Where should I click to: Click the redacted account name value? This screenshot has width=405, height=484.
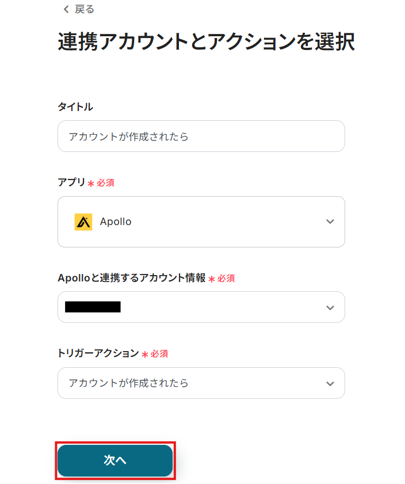coord(93,307)
